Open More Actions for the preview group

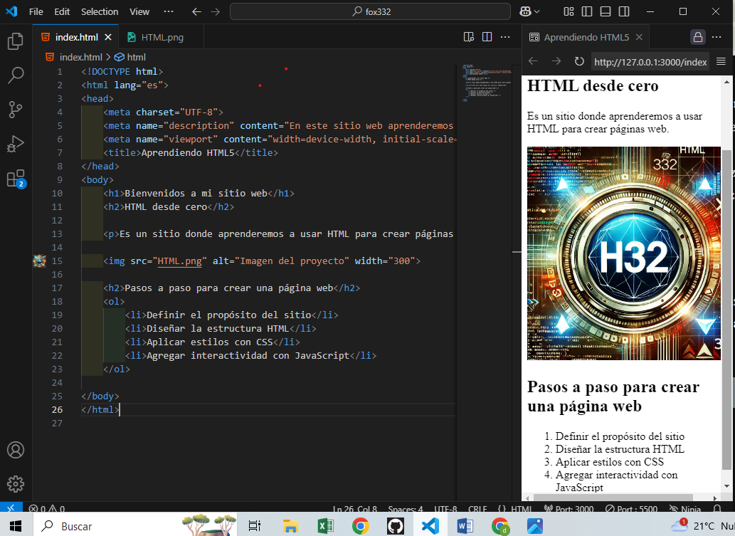[x=717, y=37]
